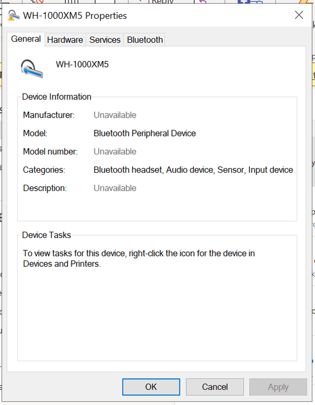Confirm with the OK button
Screen dimensions: 315x405
coord(151,387)
